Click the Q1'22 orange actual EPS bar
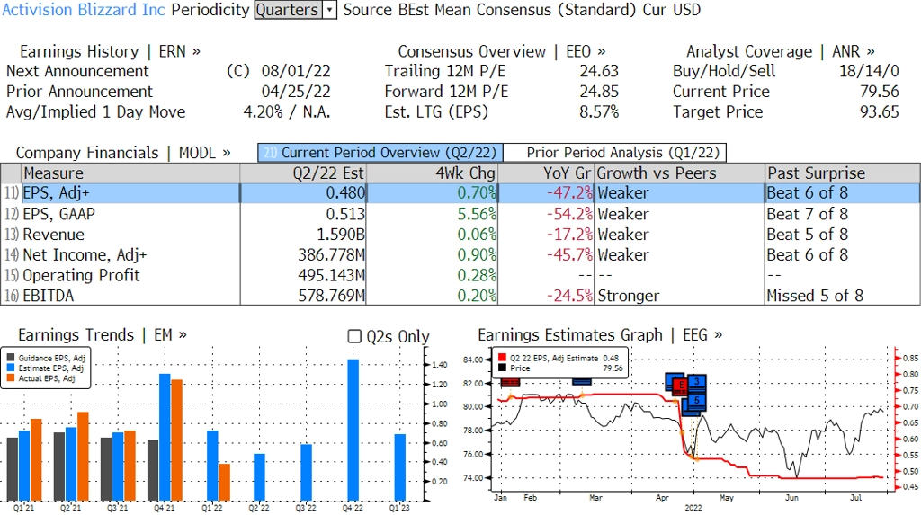Screen dimensions: 921x515 (224, 482)
